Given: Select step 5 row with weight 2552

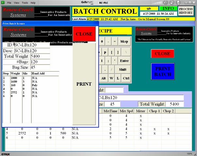Looking at the screenshot, I should (31, 92).
